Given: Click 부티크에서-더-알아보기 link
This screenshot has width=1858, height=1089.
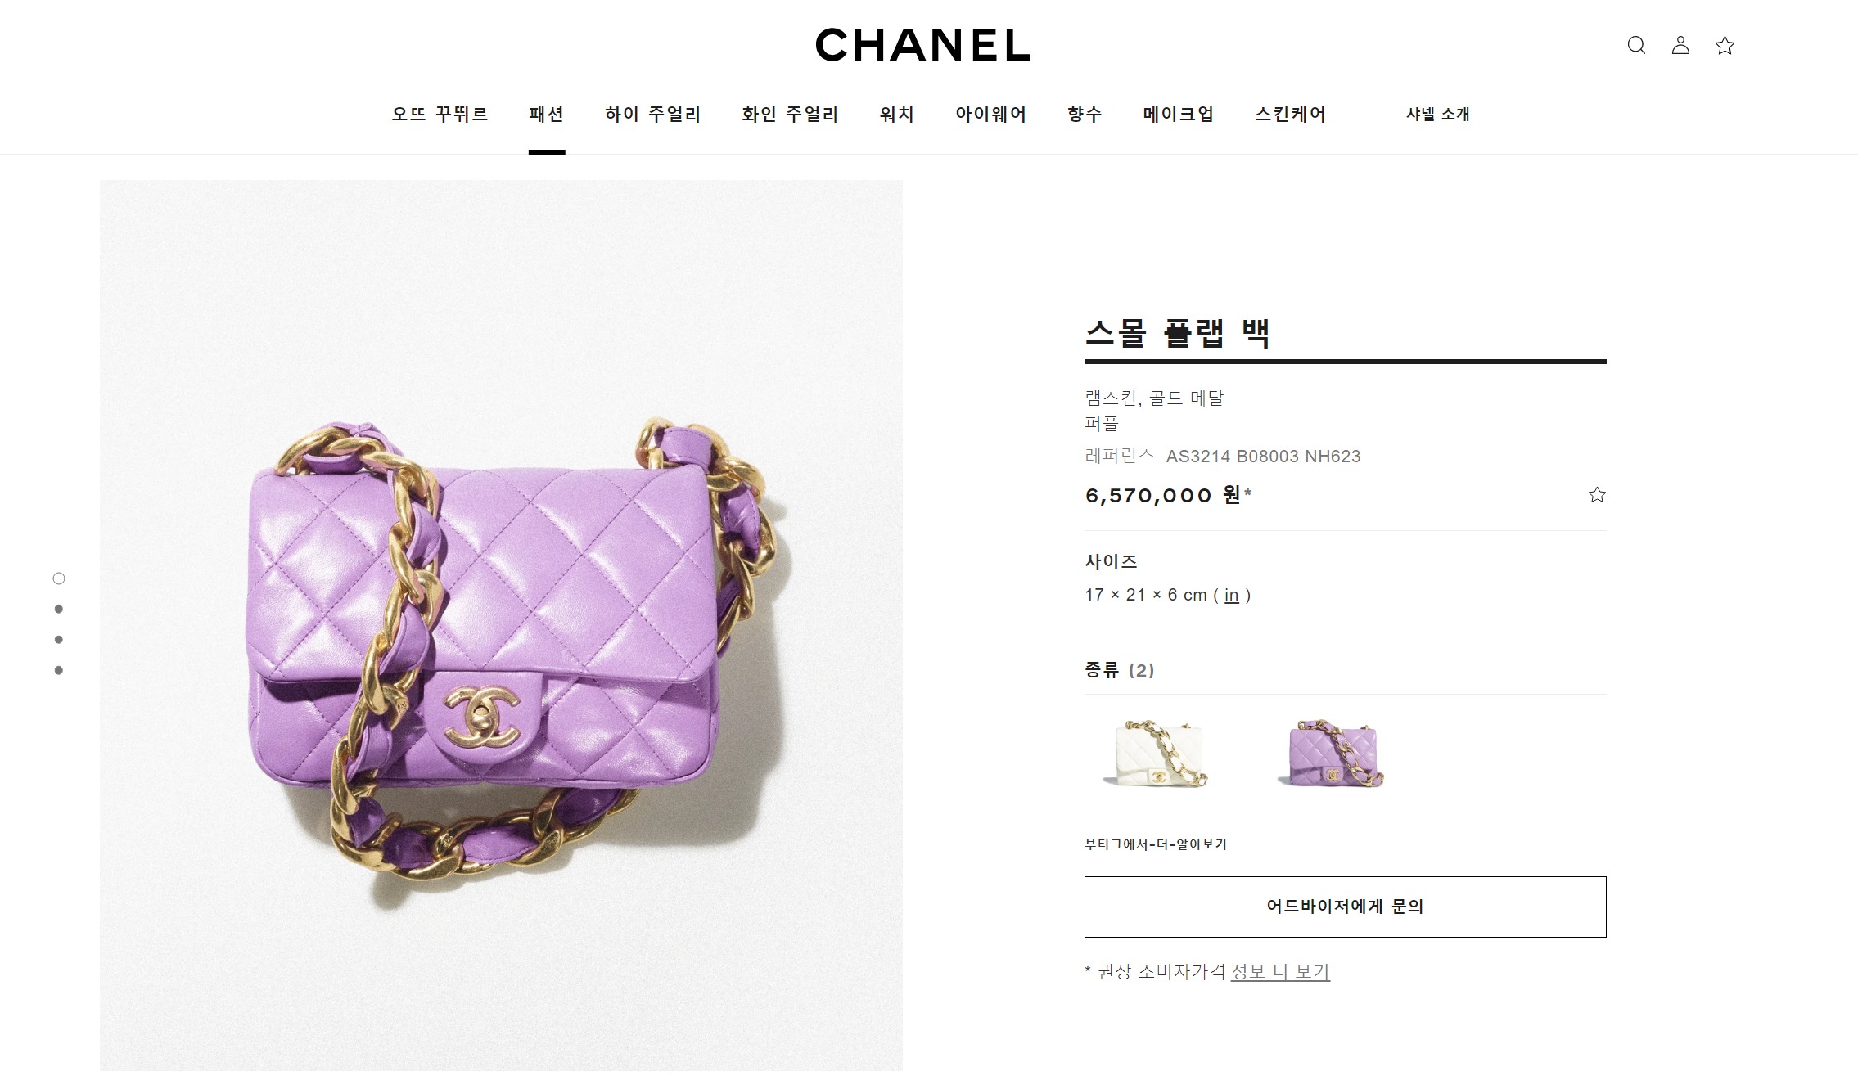Looking at the screenshot, I should pyautogui.click(x=1156, y=844).
